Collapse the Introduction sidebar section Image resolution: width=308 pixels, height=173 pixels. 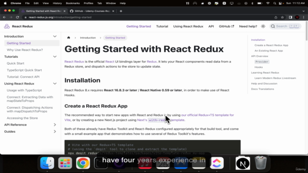[x=55, y=37]
